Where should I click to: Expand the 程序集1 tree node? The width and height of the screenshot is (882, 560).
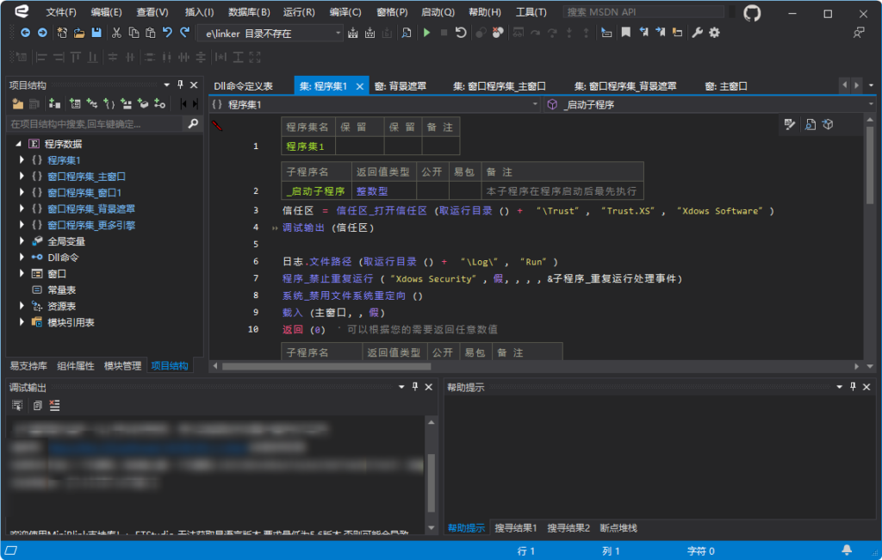(22, 160)
